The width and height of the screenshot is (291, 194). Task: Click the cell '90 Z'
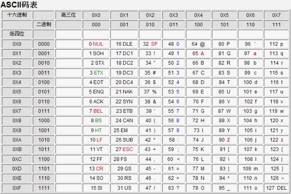coord(224,140)
